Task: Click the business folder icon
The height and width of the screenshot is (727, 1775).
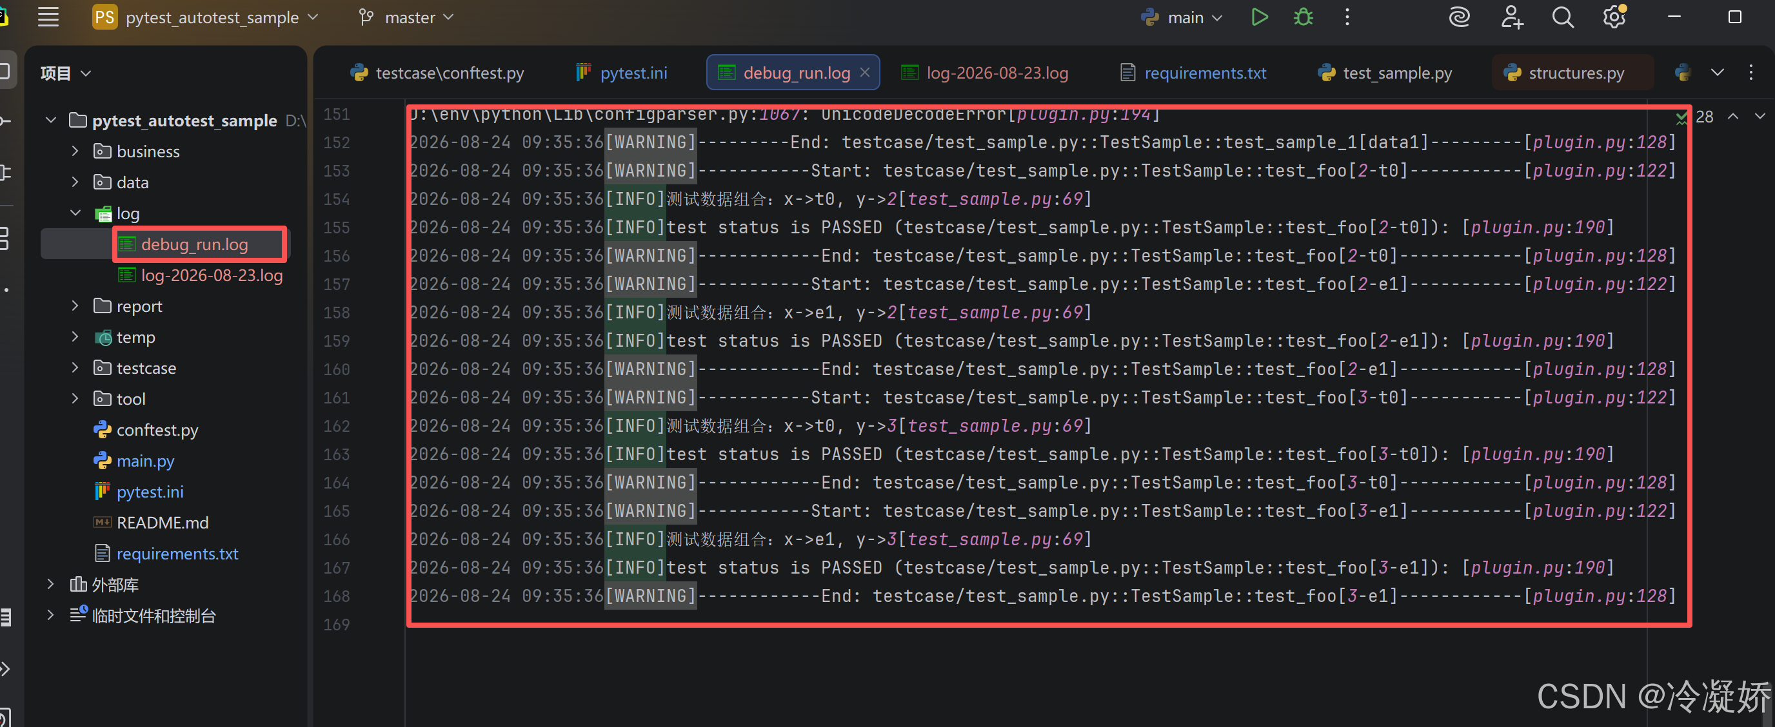Action: 102,151
